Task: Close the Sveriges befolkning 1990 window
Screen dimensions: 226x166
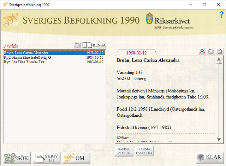Action: click(x=219, y=5)
